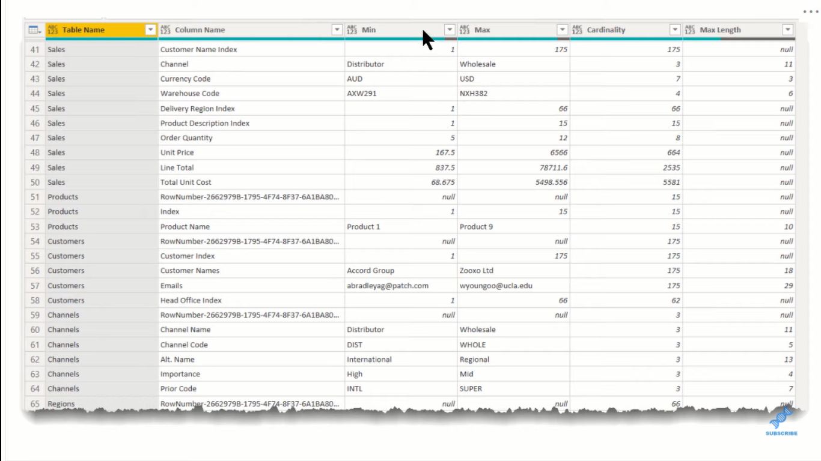Screen dimensions: 821x461
Task: Select the Accord Group cell
Action: click(x=401, y=271)
